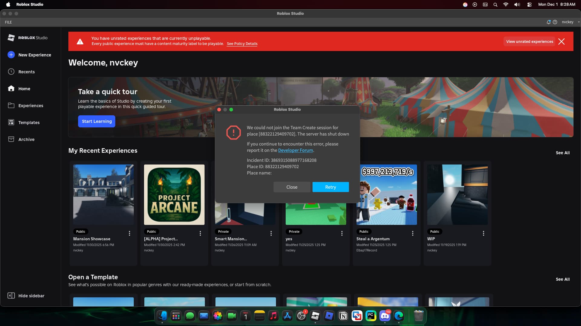581x326 pixels.
Task: Click the See Policy Details link
Action: click(x=242, y=44)
